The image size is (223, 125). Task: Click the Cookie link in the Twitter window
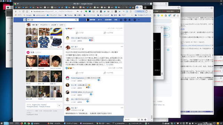[x=160, y=101]
